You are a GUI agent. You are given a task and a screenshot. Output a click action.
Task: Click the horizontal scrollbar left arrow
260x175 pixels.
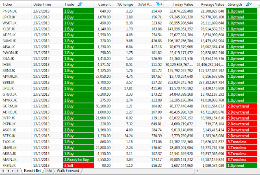pos(197,171)
